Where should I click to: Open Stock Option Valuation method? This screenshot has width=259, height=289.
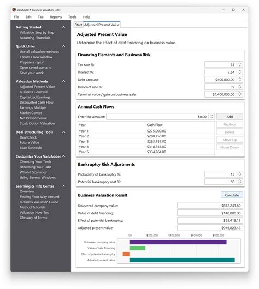coord(37,123)
